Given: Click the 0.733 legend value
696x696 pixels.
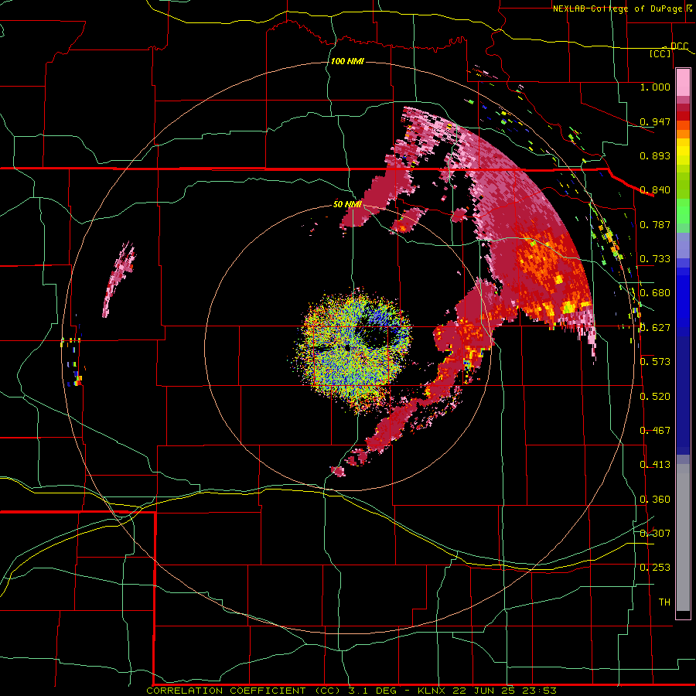Looking at the screenshot, I should coord(655,259).
